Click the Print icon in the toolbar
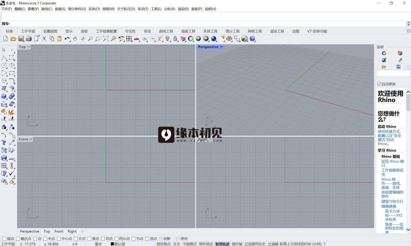411x246 pixels. [29, 39]
